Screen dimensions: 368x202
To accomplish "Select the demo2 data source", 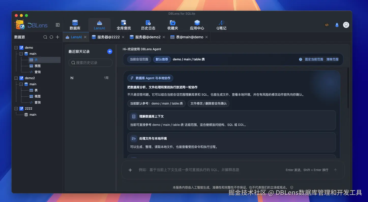I will click(x=30, y=78).
